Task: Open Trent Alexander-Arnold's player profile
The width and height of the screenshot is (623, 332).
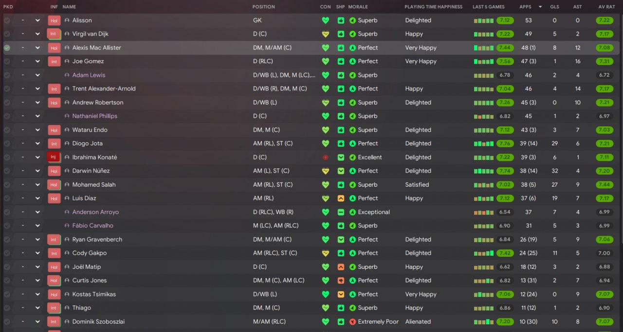Action: (104, 89)
